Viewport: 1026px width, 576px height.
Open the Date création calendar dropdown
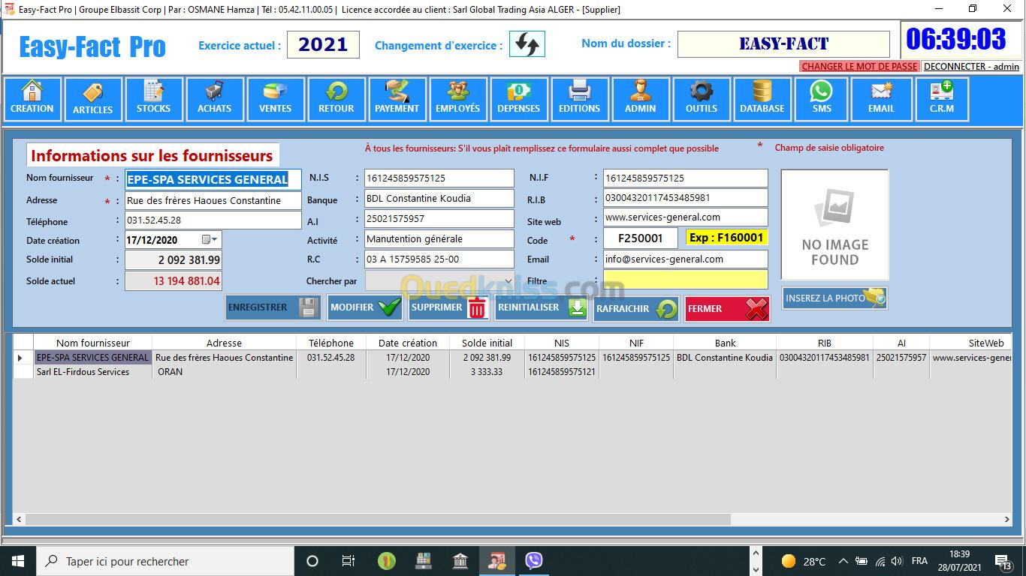coord(215,240)
